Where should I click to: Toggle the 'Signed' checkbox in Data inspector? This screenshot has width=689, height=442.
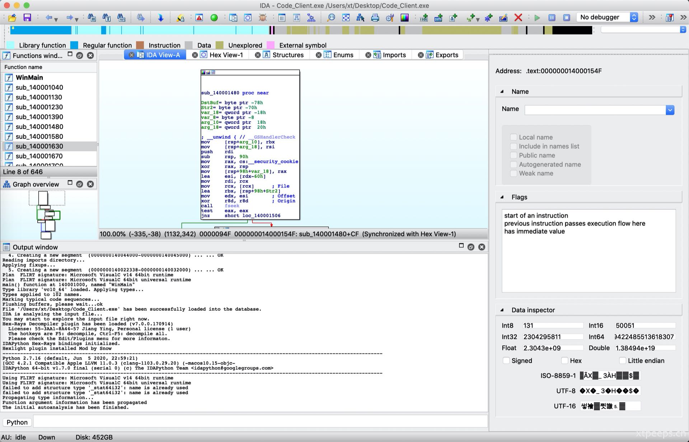pos(506,360)
